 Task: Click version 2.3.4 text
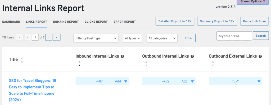pos(225,7)
